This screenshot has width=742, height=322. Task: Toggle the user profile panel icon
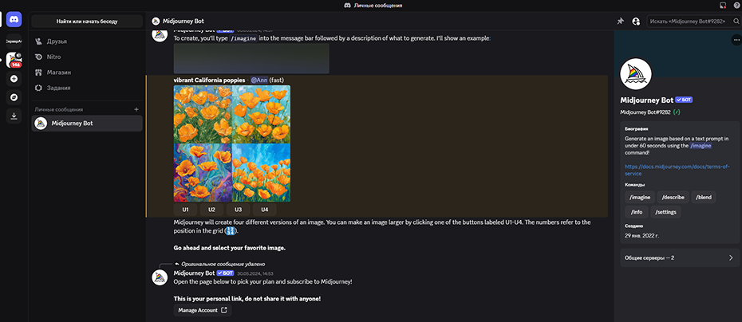coord(636,22)
